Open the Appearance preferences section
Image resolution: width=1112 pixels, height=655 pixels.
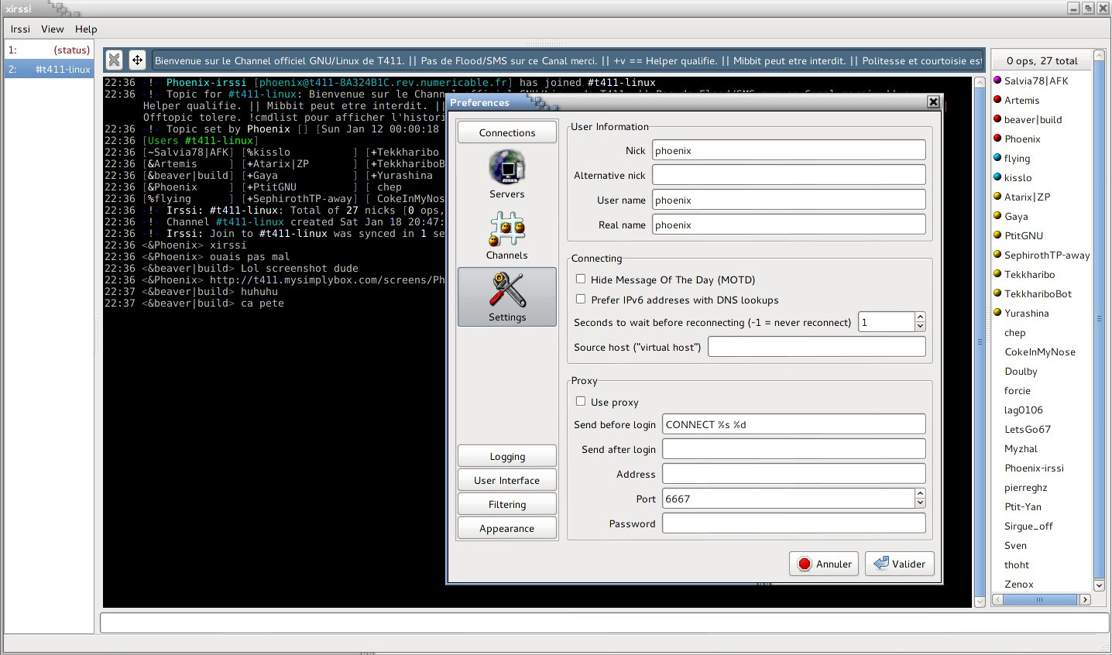pyautogui.click(x=507, y=528)
